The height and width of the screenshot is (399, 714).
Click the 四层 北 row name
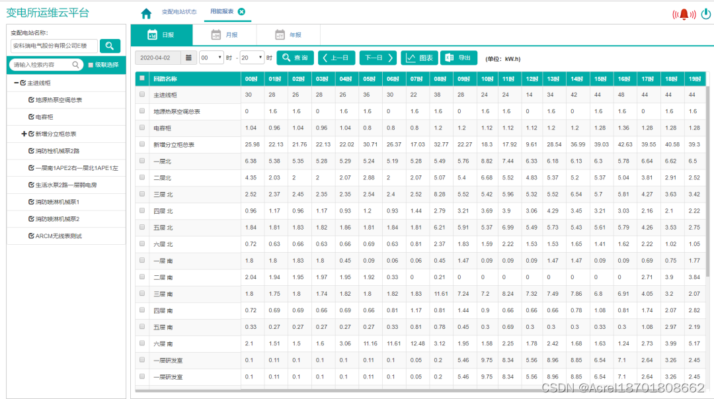point(163,211)
